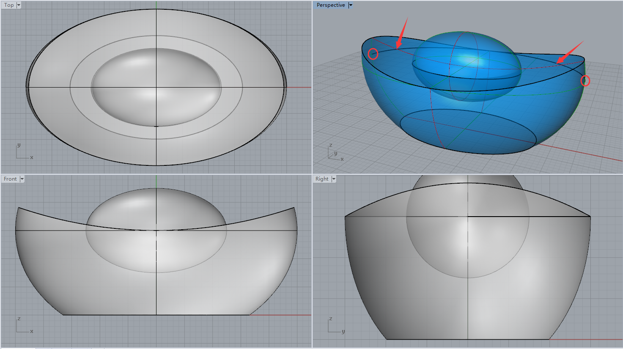Select the Right viewport title label
The image size is (623, 349).
tap(321, 179)
